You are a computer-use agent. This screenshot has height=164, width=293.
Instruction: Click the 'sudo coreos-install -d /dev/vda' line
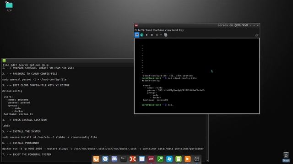click(x=49, y=137)
